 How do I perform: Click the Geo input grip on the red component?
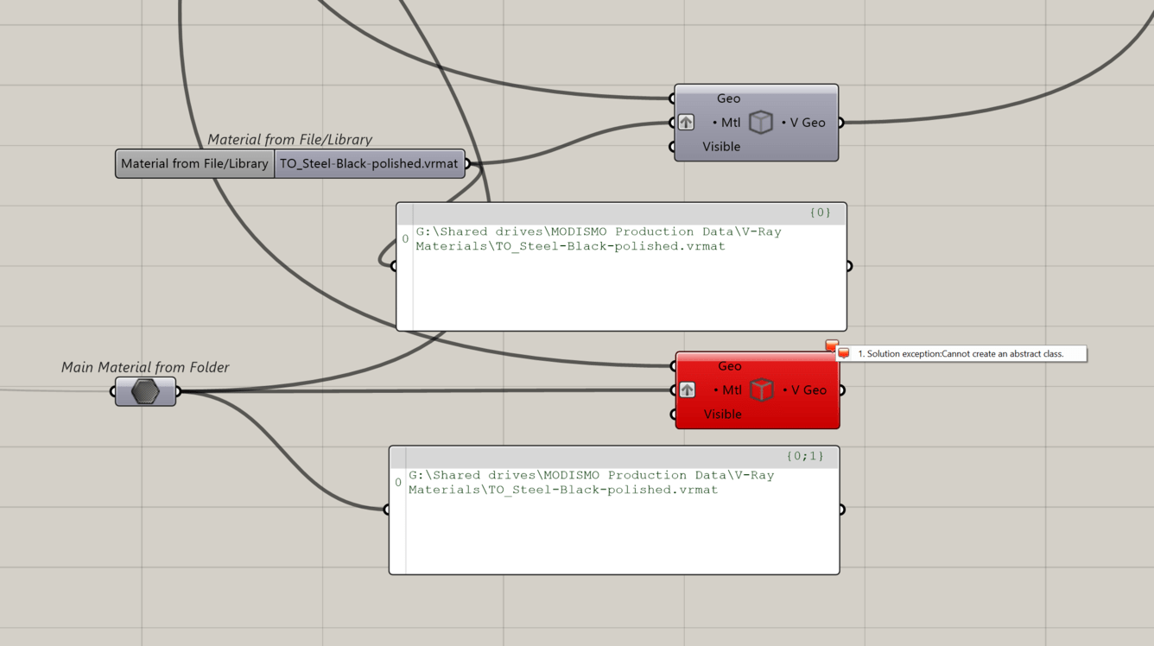[673, 365]
